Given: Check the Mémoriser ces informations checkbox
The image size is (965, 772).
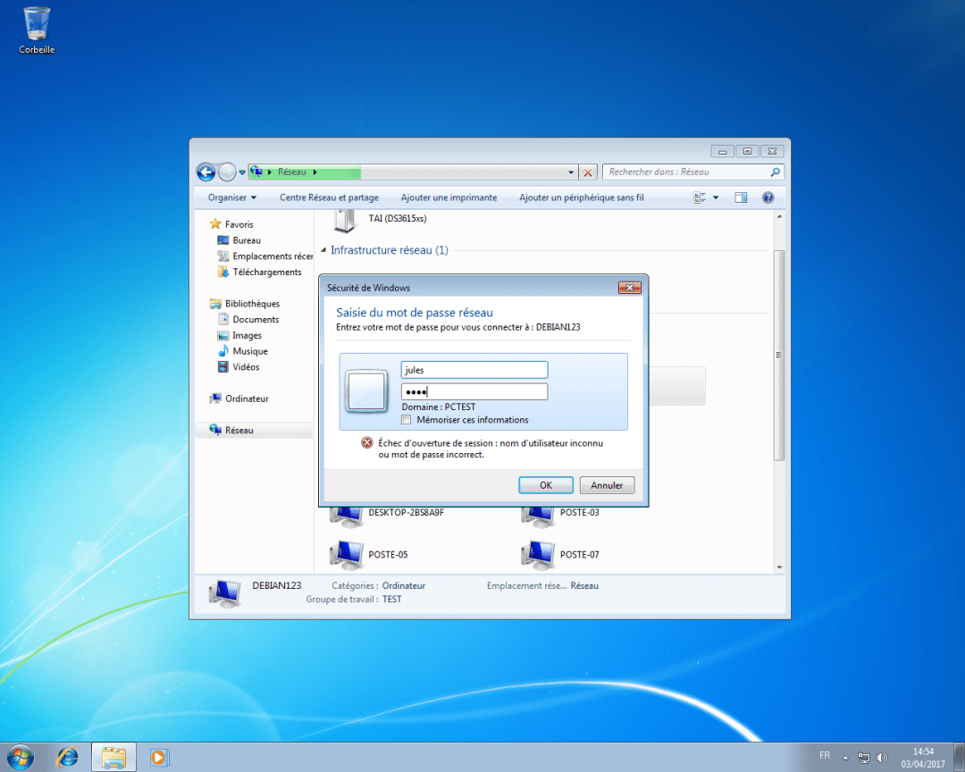Looking at the screenshot, I should point(407,420).
